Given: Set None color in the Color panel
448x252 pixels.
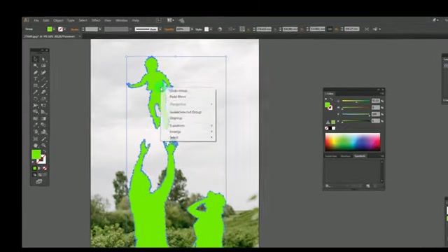Looking at the screenshot, I should (327, 128).
